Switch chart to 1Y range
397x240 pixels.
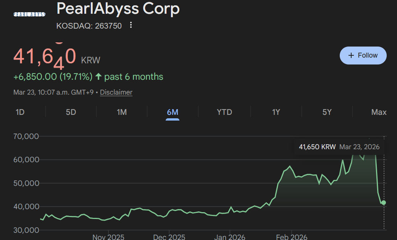[x=276, y=112]
